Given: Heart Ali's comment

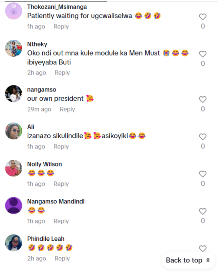Looking at the screenshot, I should [x=202, y=137].
